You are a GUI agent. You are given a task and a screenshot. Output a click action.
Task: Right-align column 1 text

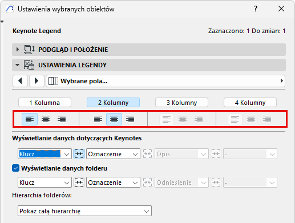(x=62, y=119)
